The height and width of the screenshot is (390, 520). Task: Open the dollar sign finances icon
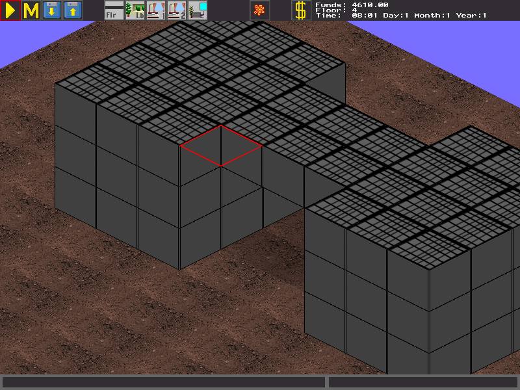pos(301,10)
